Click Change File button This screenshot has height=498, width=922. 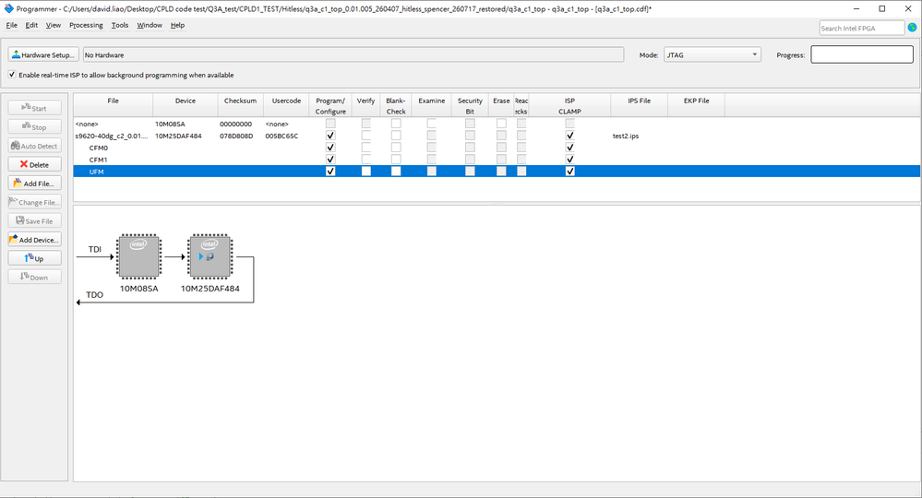click(35, 202)
